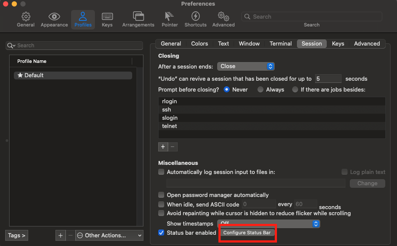Delete the profile with the minus button

(70, 235)
